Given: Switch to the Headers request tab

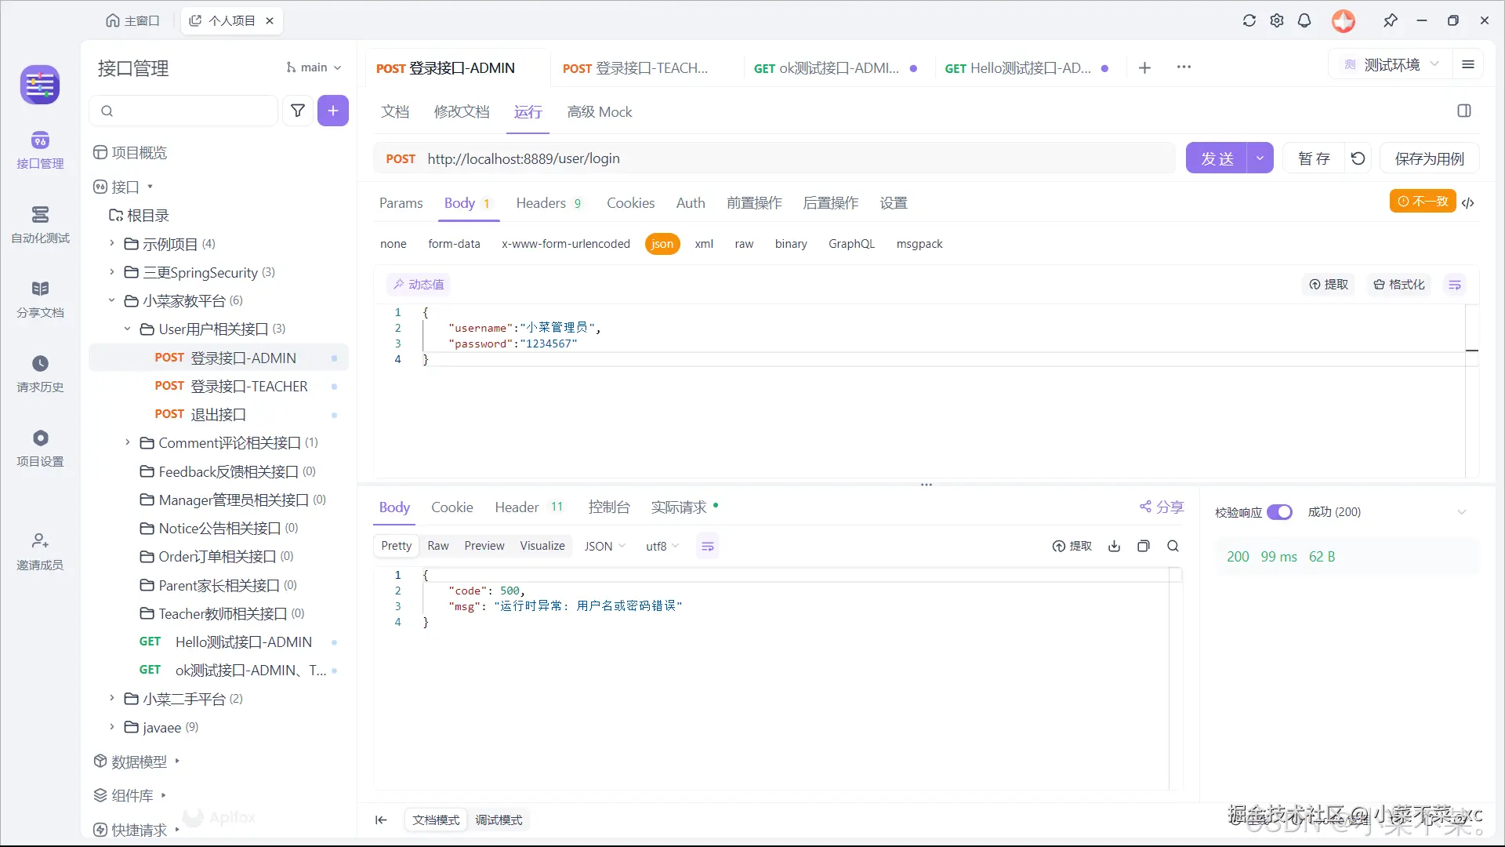Looking at the screenshot, I should pos(541,203).
